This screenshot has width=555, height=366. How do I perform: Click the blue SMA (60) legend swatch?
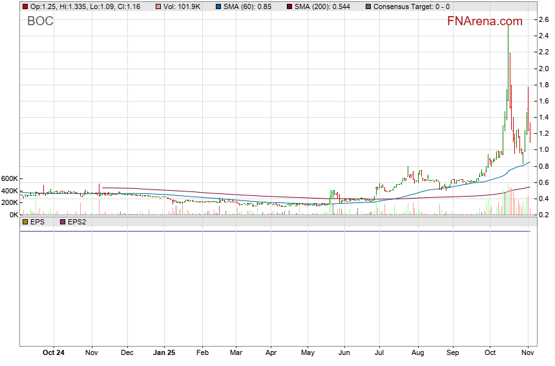pyautogui.click(x=218, y=6)
